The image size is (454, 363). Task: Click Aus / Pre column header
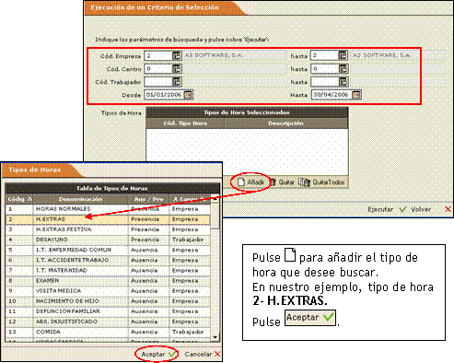coord(148,199)
